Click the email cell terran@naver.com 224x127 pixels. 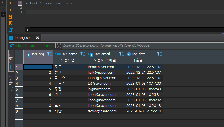pyautogui.click(x=106, y=111)
